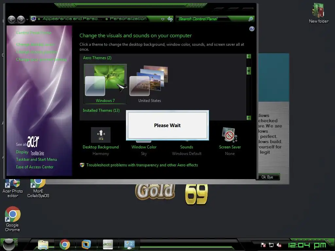Expand the address bar history dropdown
The width and height of the screenshot is (335, 251).
click(163, 19)
